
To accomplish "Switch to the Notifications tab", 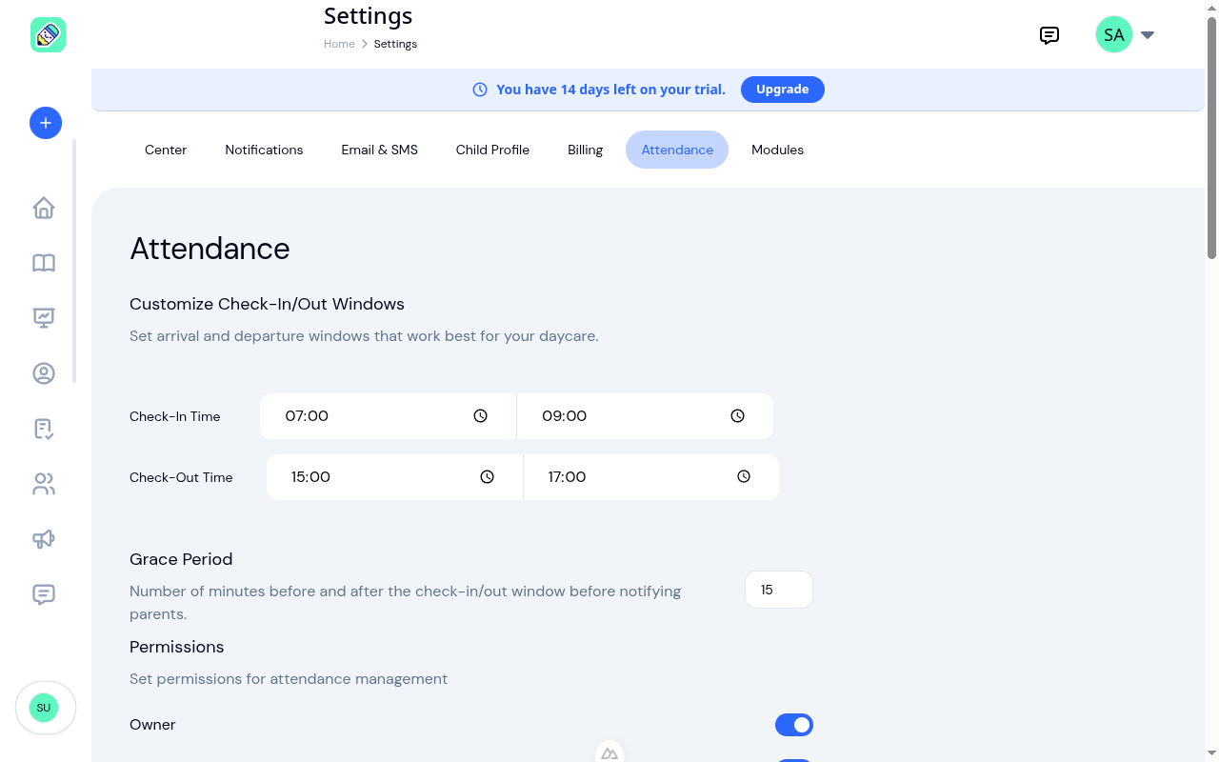I will 264,150.
